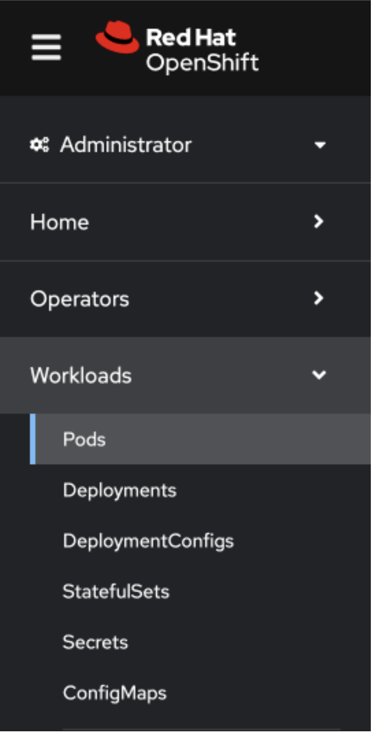The height and width of the screenshot is (734, 373).
Task: Click the Red Hat OpenShift logo
Action: point(177,47)
